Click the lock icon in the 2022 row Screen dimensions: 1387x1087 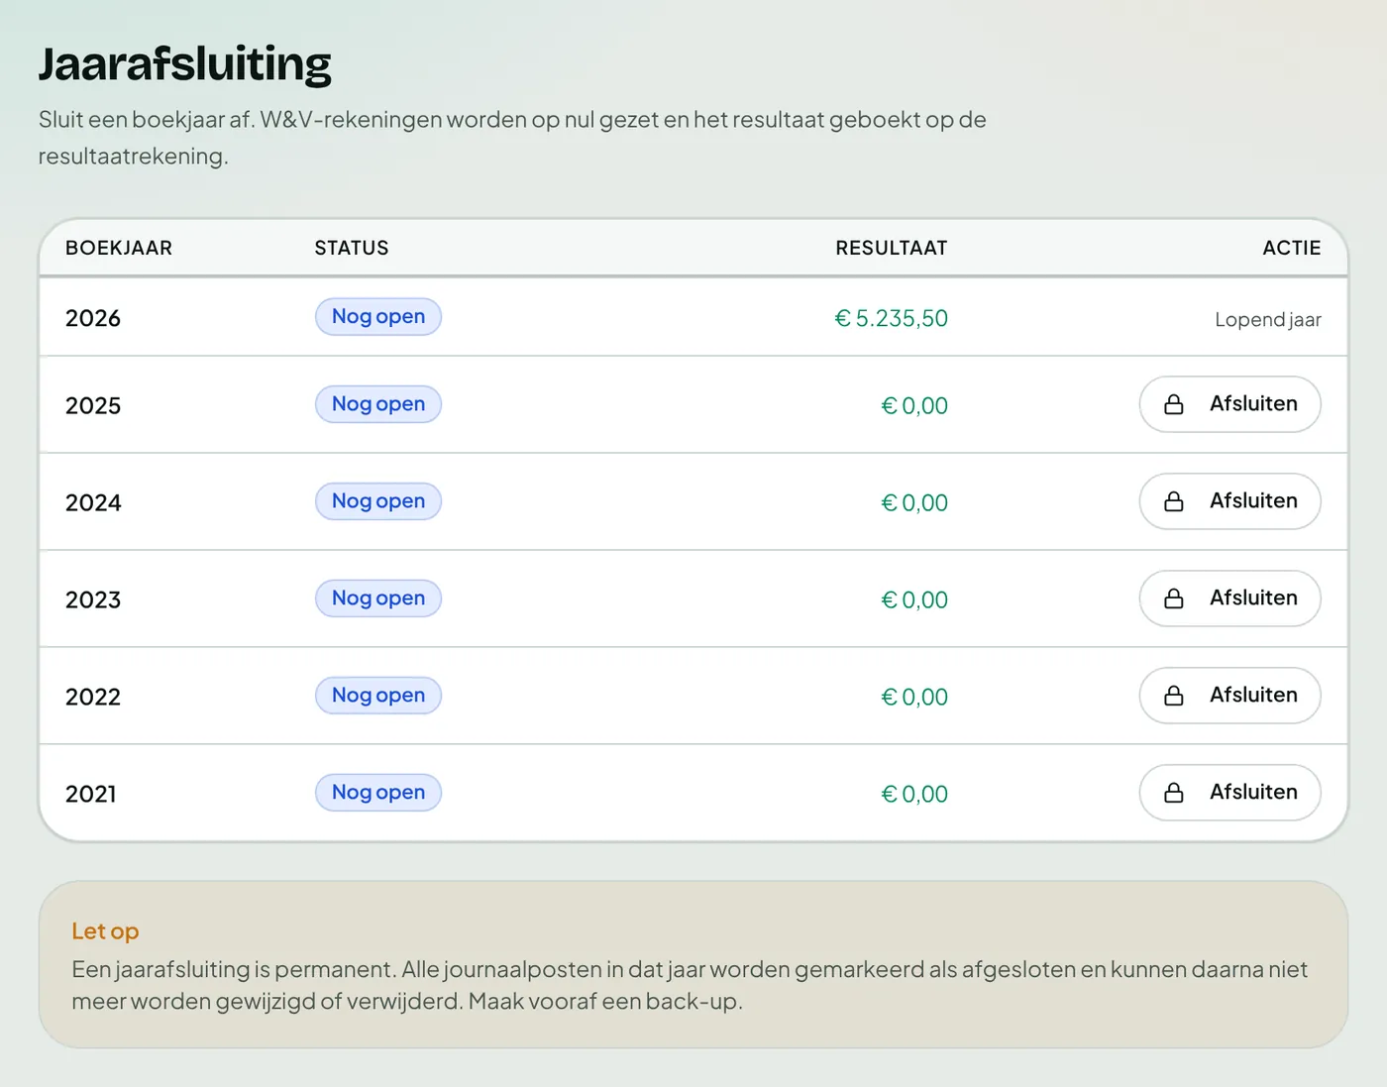[1174, 696]
